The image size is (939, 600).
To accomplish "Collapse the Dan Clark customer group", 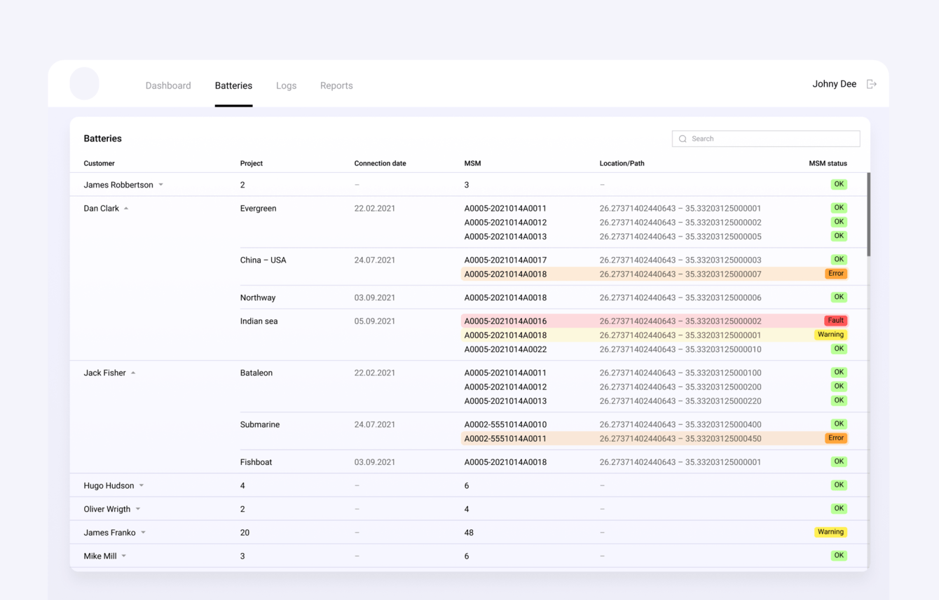I will [x=126, y=209].
